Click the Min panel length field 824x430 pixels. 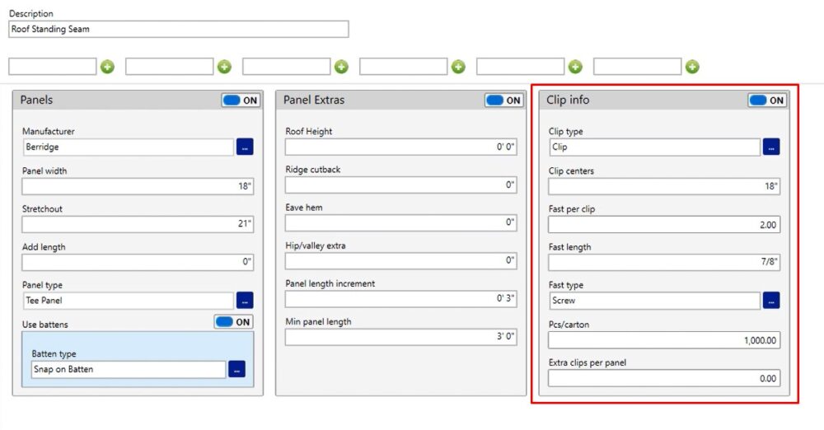401,336
